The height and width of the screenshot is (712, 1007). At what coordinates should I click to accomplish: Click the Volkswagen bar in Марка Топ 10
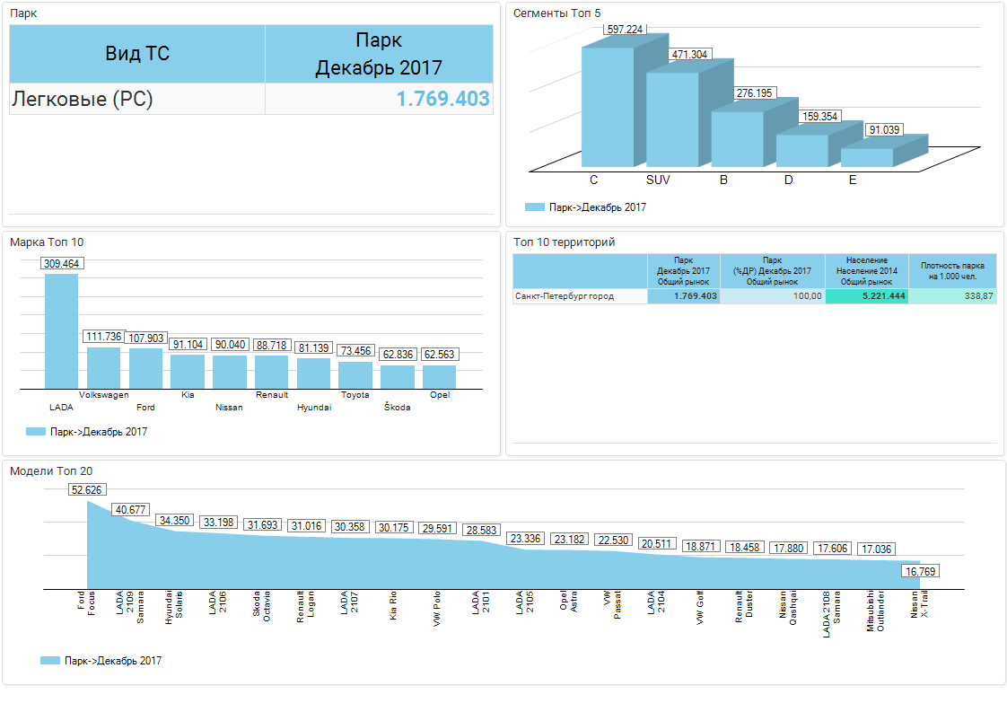tap(103, 368)
